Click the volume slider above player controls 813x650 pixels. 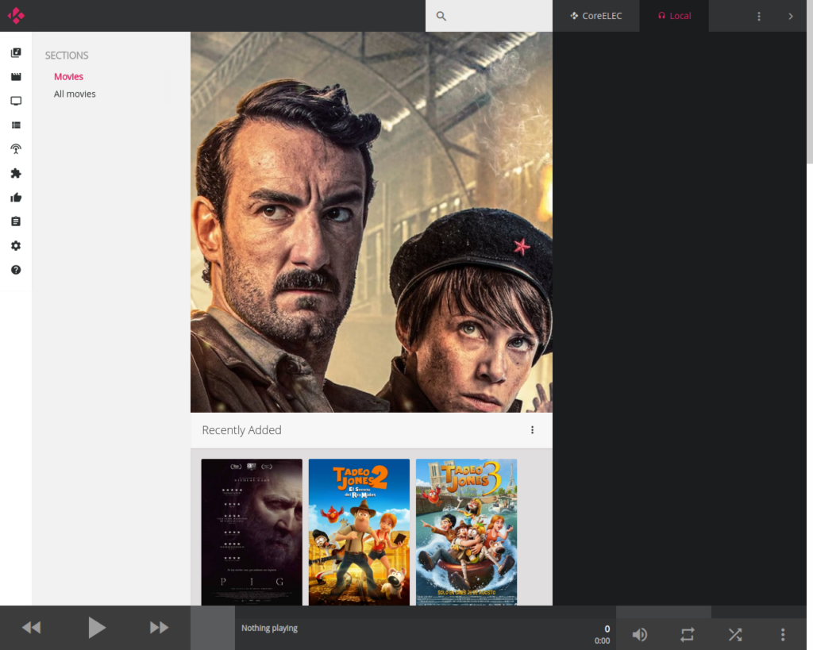663,612
